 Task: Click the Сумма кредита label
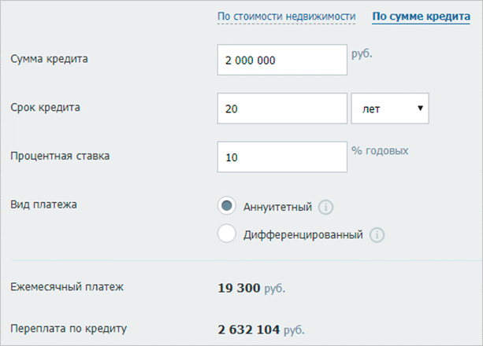(50, 58)
